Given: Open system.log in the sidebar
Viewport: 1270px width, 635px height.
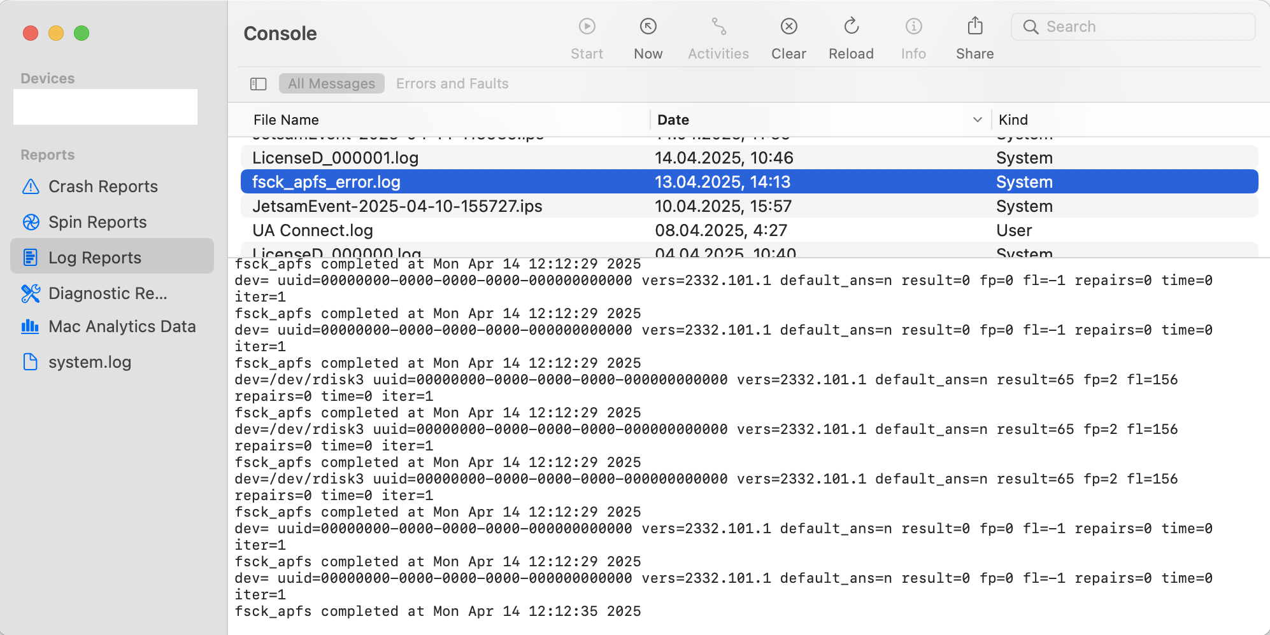Looking at the screenshot, I should tap(112, 362).
